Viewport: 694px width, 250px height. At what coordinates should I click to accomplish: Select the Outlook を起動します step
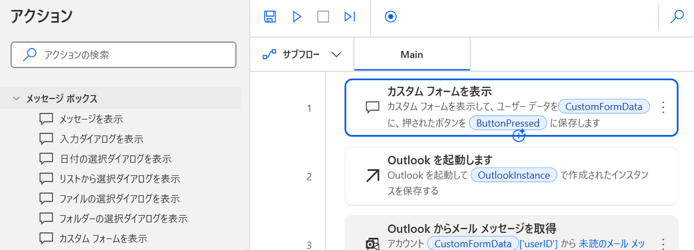(511, 176)
